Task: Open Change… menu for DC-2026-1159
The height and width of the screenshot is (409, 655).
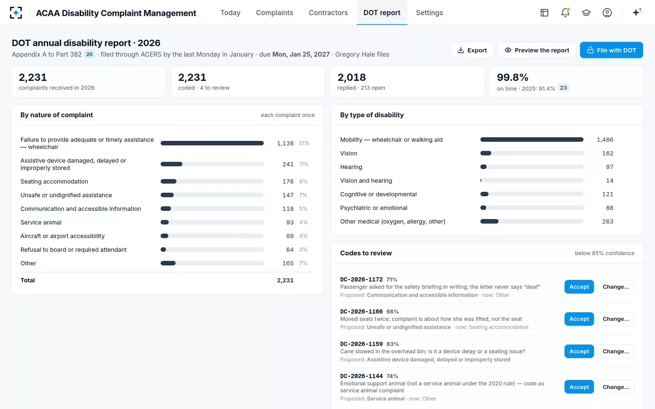Action: click(616, 351)
